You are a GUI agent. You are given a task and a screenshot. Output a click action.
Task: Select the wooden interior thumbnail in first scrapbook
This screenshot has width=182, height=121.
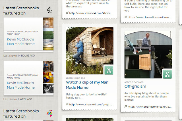48,23
